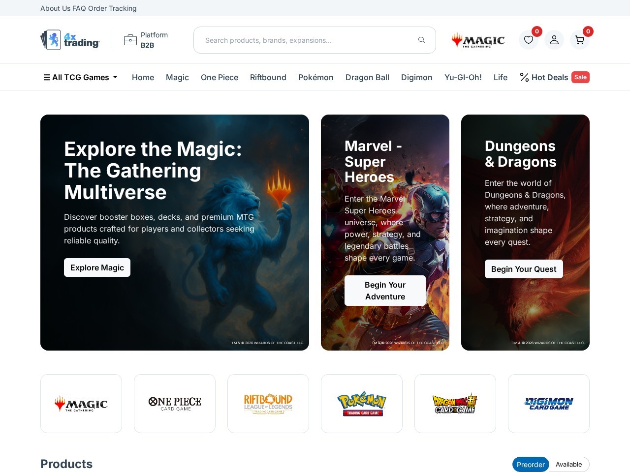Click the 4x trading logo

click(x=69, y=40)
